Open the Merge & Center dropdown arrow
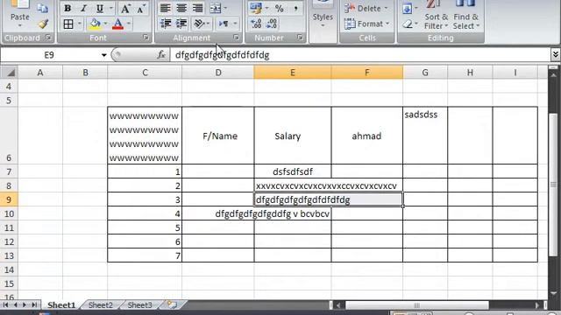Screen dimensions: 561x315 [225, 8]
